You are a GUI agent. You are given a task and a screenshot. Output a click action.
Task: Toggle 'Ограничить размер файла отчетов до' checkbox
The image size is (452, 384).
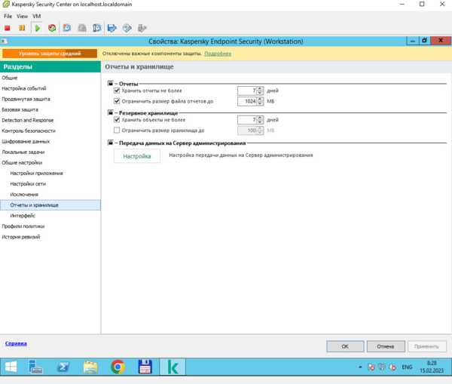point(117,101)
